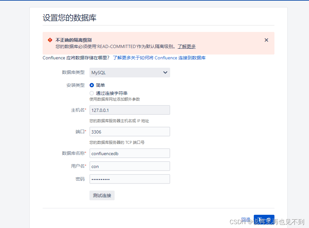This screenshot has width=309, height=228.
Task: Focus the database name field confluencedb
Action: point(130,154)
